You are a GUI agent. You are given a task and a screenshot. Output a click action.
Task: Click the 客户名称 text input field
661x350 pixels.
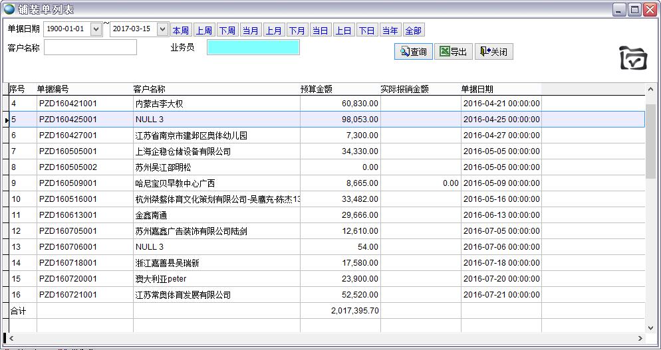tap(90, 47)
